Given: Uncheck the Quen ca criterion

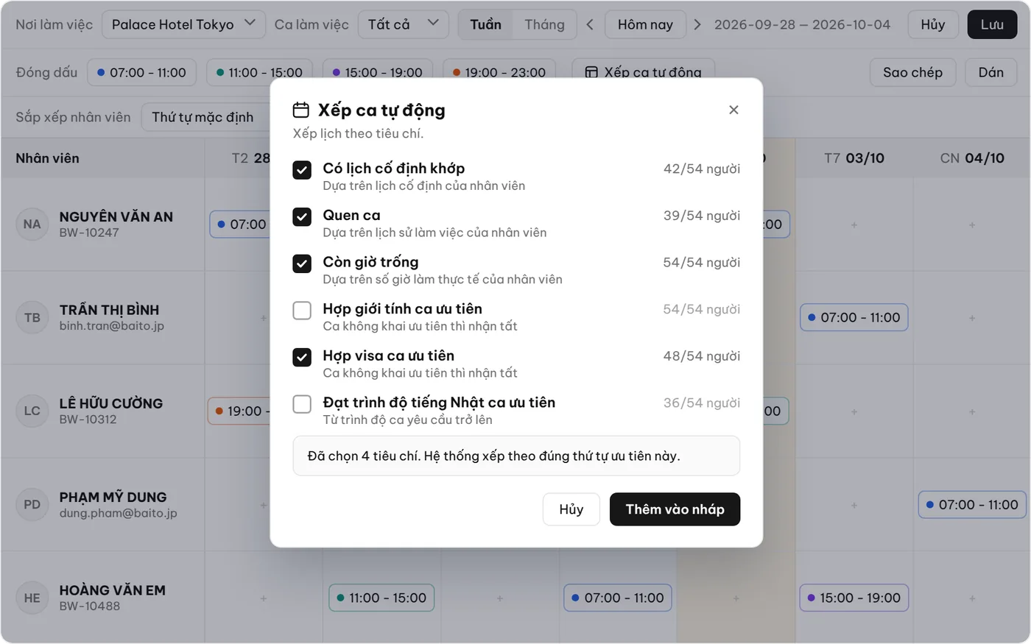Looking at the screenshot, I should [x=302, y=216].
